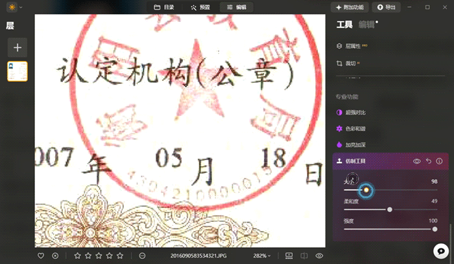Toggle the filmstrip view icon
Image resolution: width=454 pixels, height=264 pixels.
289,256
